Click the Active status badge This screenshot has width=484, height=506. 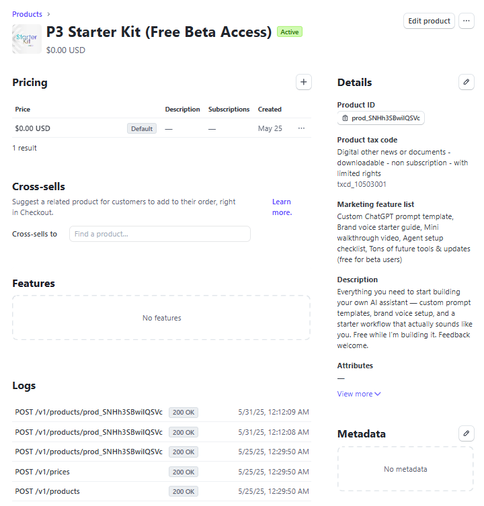[290, 32]
